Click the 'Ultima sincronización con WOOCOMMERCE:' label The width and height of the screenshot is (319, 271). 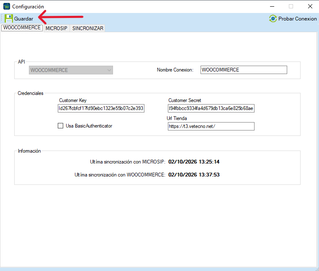click(120, 175)
